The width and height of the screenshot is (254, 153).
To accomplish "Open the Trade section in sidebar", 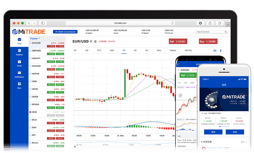I will point(19,41).
